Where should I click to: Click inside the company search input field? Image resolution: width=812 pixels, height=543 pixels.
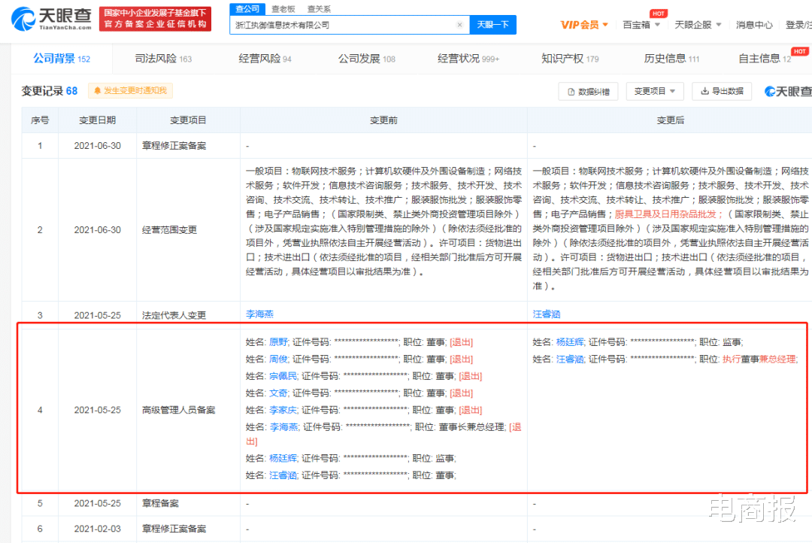tap(338, 24)
